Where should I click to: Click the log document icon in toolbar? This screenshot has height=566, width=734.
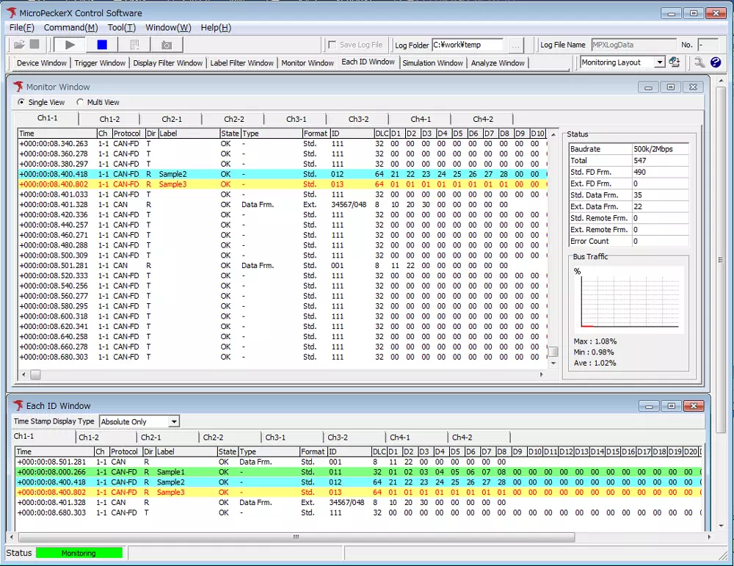134,45
